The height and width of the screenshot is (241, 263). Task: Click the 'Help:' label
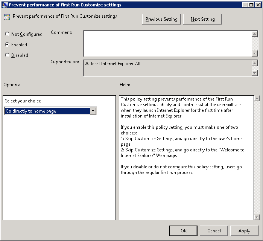tap(125, 85)
